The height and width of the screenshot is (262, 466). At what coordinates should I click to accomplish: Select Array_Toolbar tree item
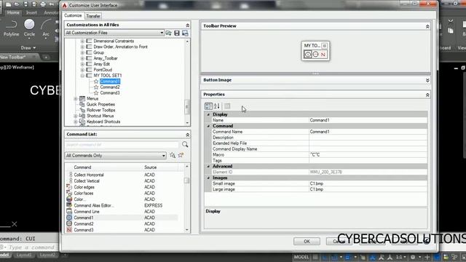(106, 58)
